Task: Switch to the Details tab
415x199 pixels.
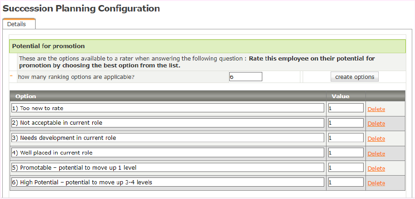Action: [x=17, y=24]
